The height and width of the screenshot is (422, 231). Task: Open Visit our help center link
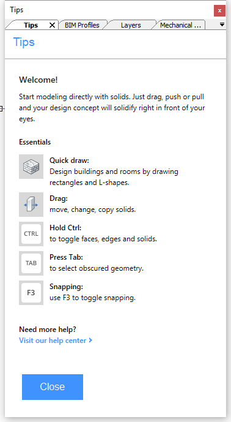[x=53, y=341]
